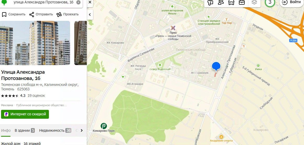This screenshot has height=145, width=304.
Task: Select the Инфо tab
Action: pos(6,130)
